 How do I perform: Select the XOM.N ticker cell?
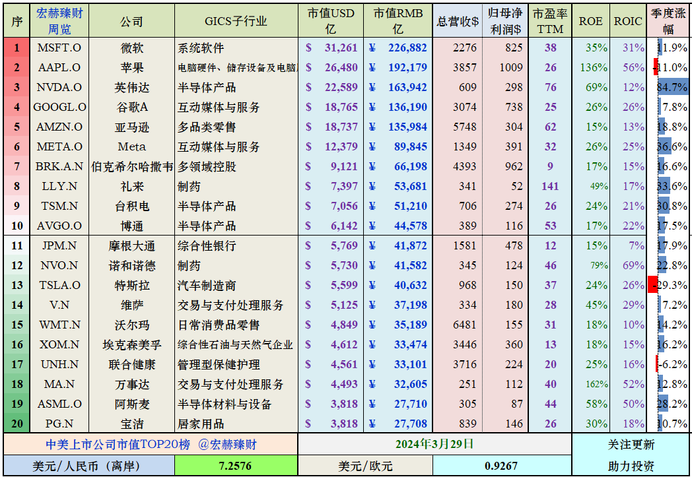point(59,344)
